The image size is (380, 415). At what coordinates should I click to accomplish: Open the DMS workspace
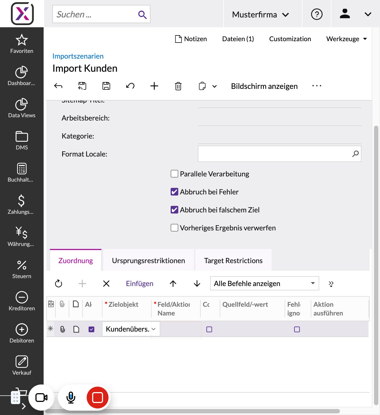22,140
